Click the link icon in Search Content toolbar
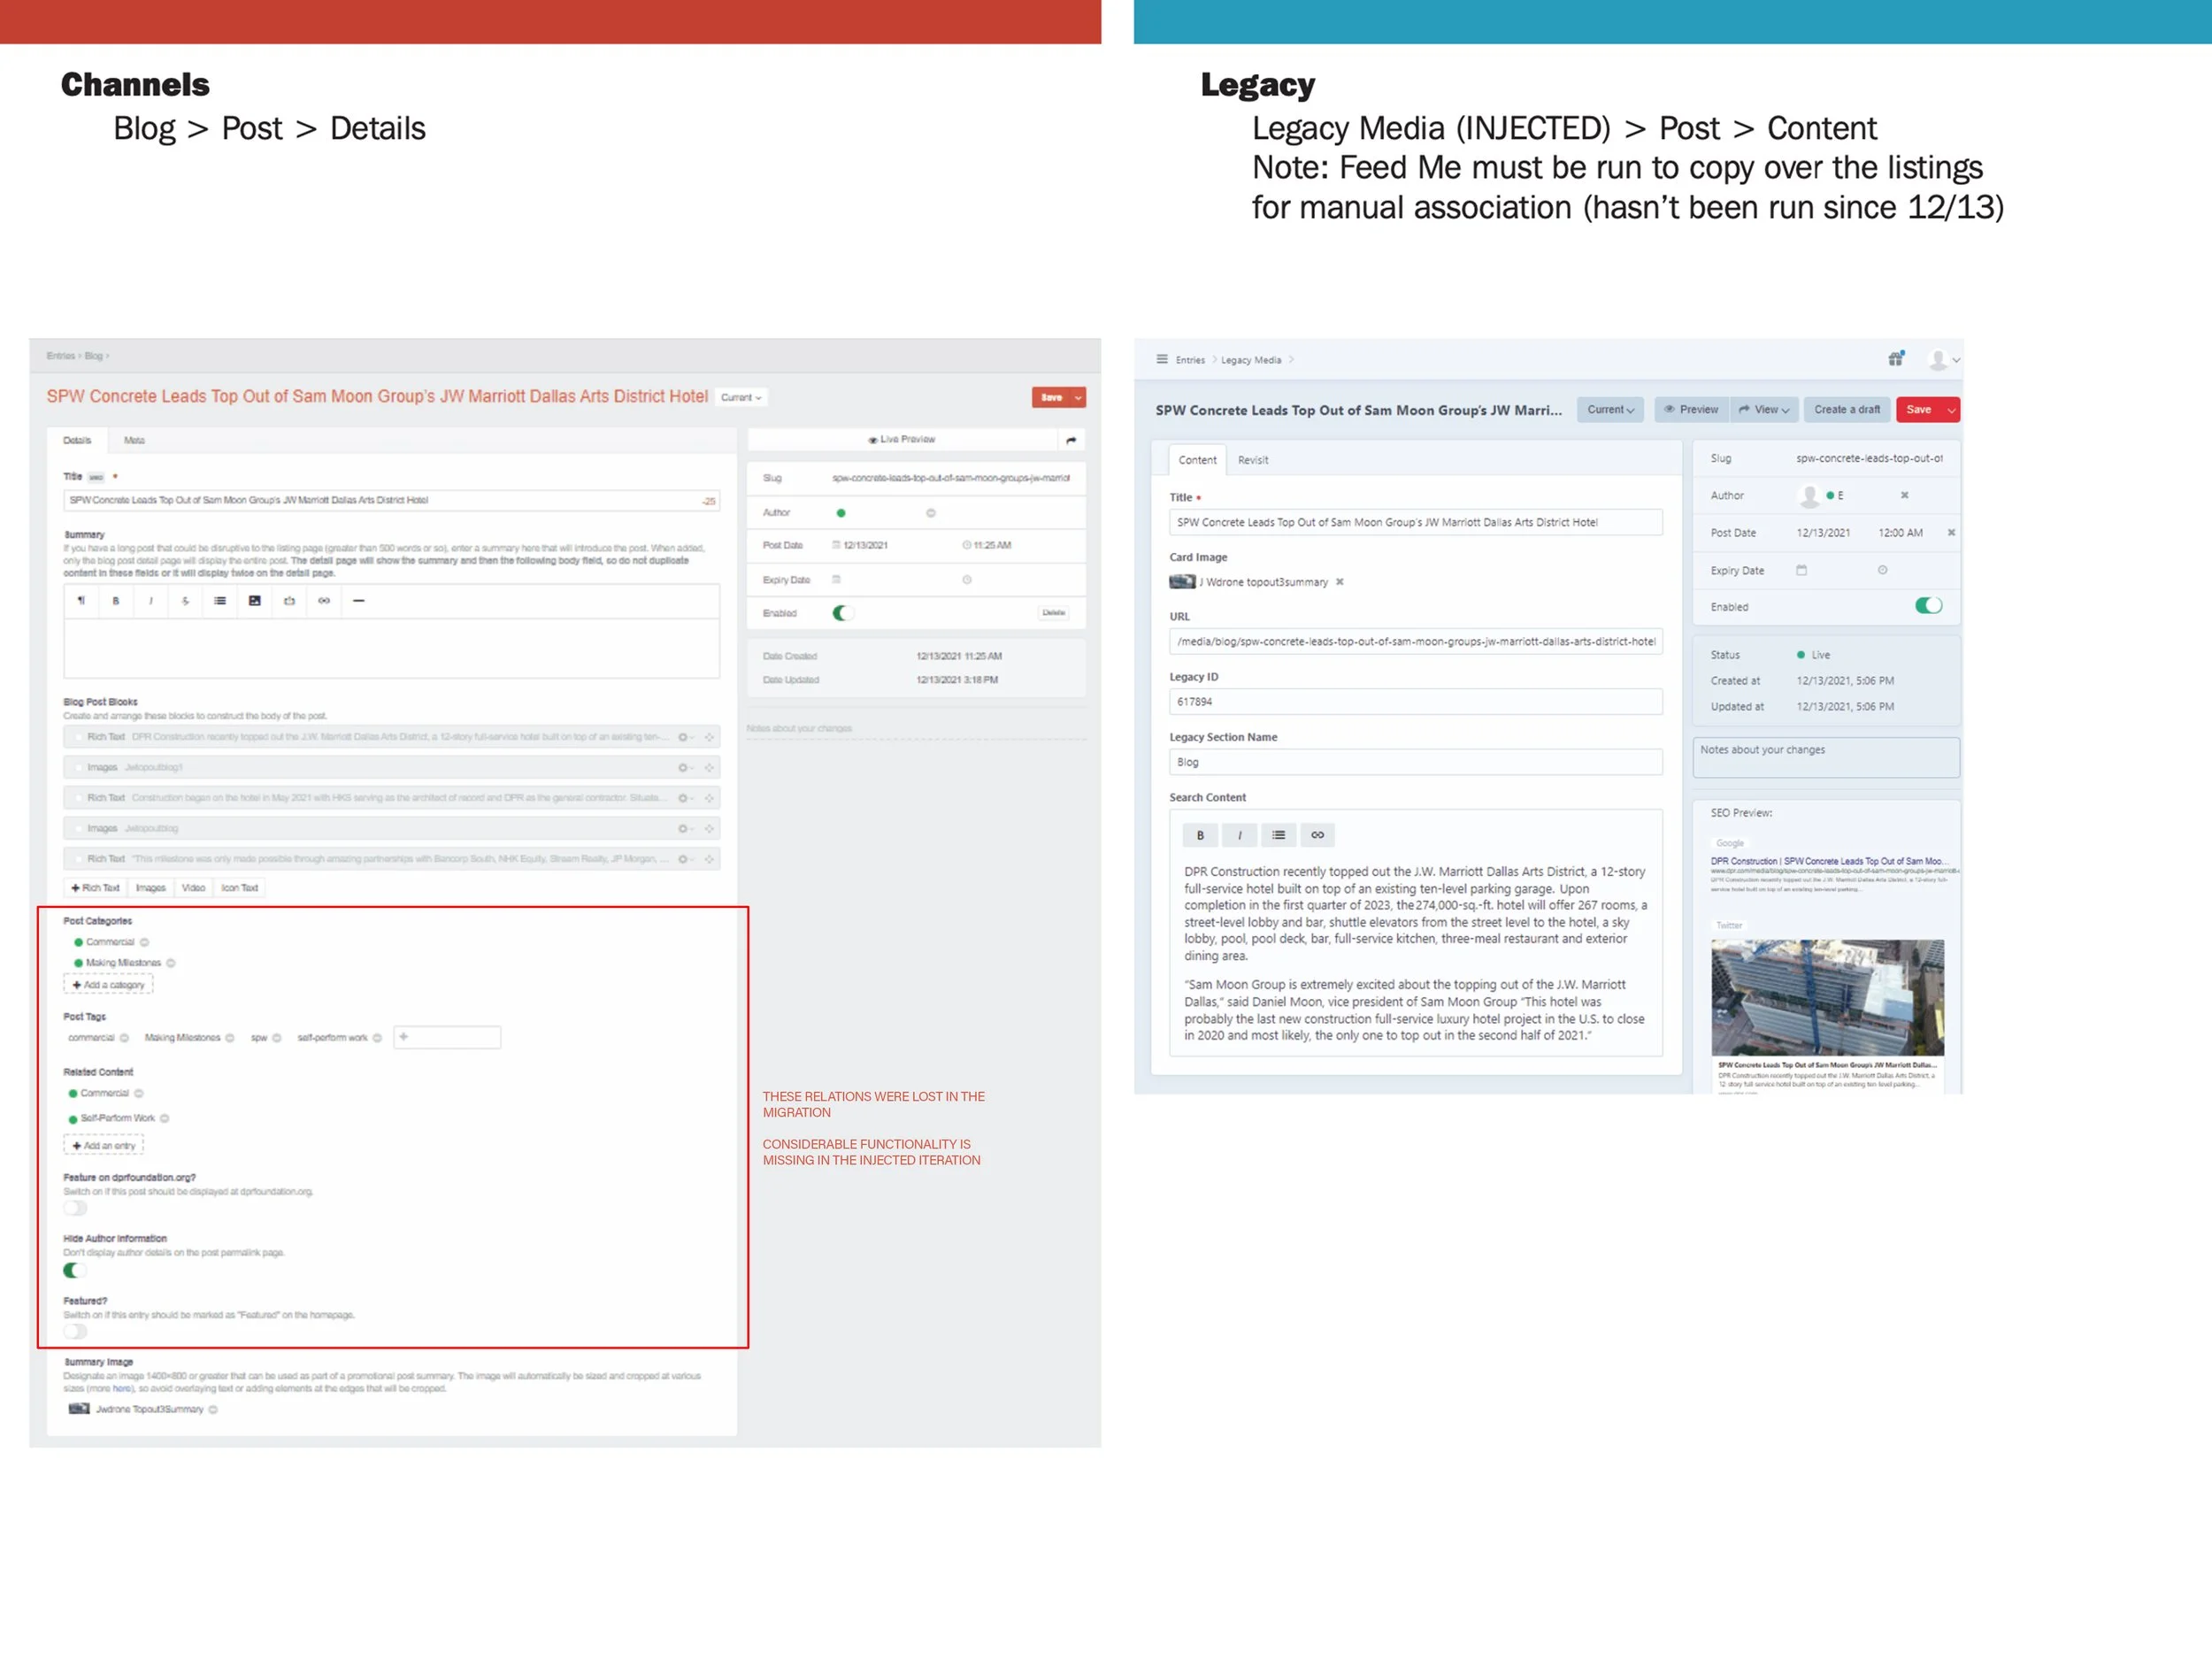The height and width of the screenshot is (1659, 2212). coord(1317,835)
